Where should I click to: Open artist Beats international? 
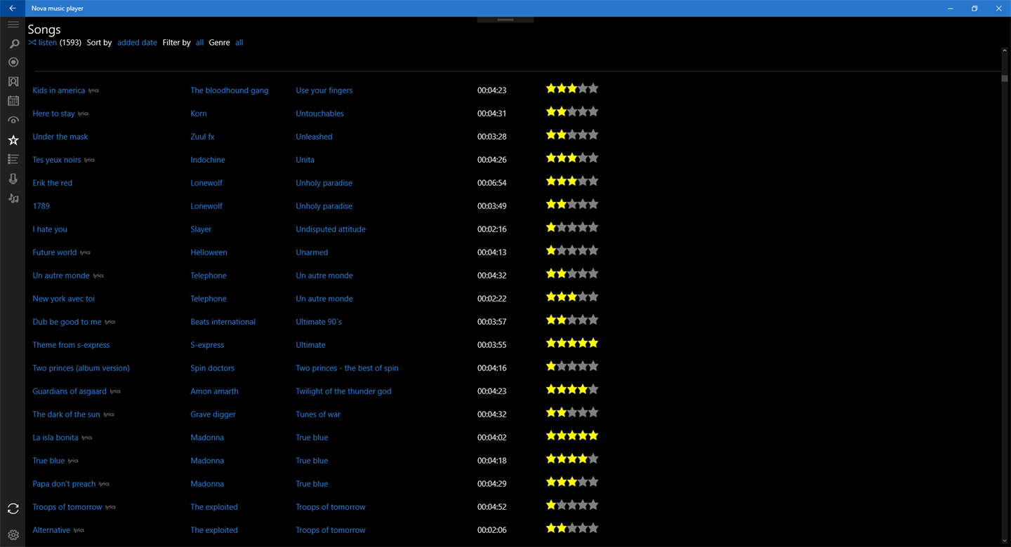(223, 322)
